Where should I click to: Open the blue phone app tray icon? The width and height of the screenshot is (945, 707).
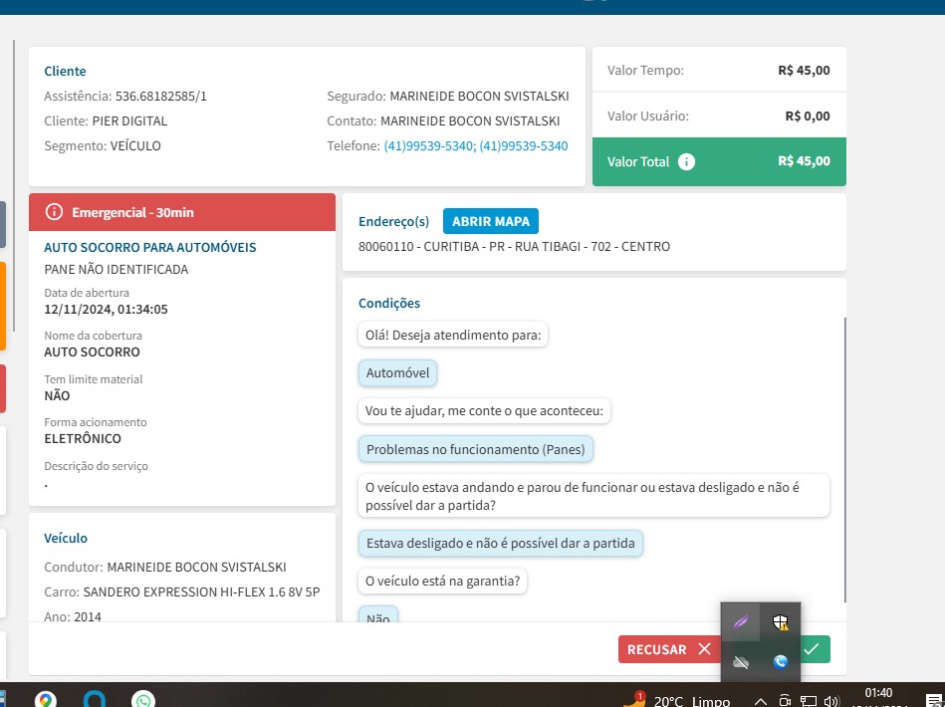781,662
